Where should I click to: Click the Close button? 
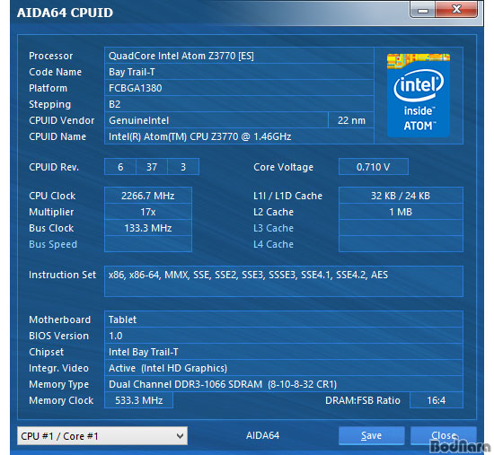(444, 436)
